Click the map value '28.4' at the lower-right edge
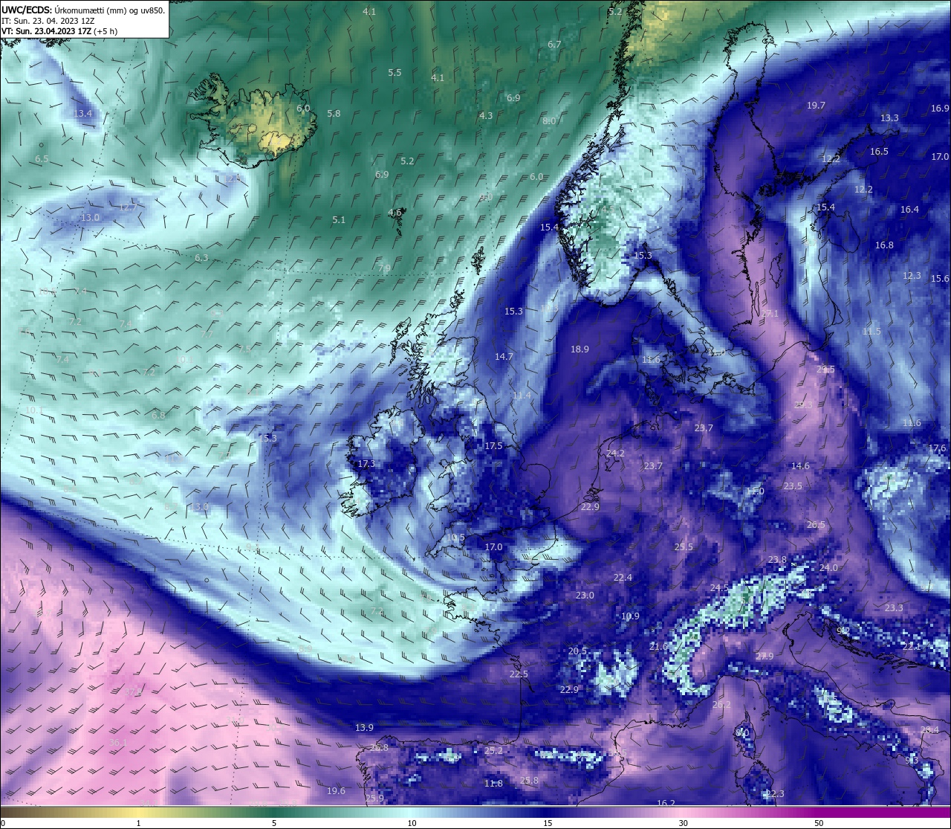 pyautogui.click(x=929, y=730)
